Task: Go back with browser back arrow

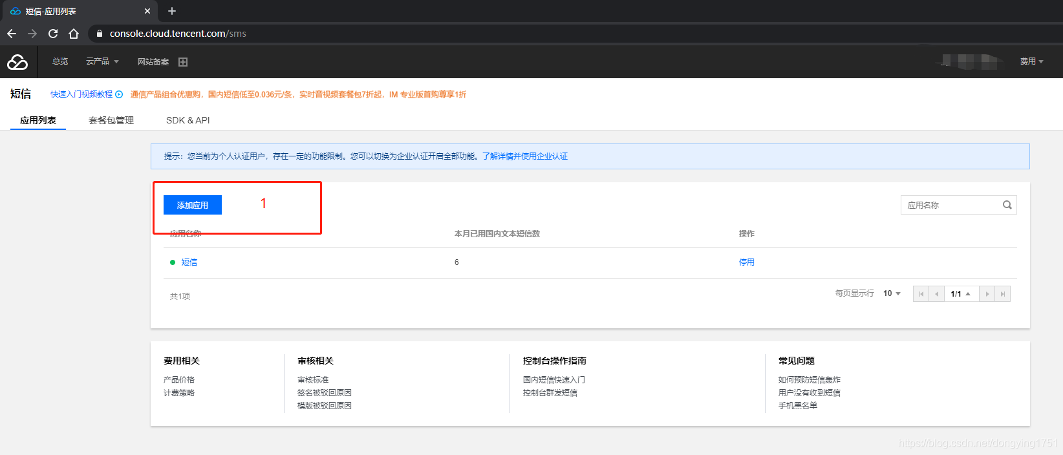Action: pos(12,34)
